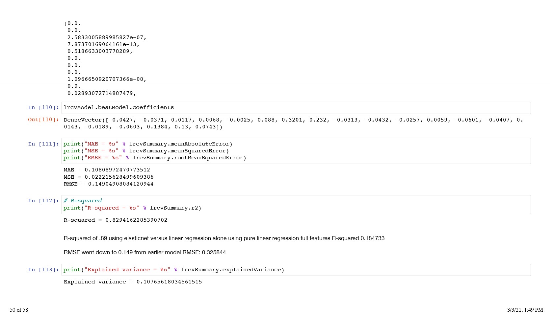Click the MSE = 0.0222 output line
The image size is (553, 335).
click(x=109, y=177)
